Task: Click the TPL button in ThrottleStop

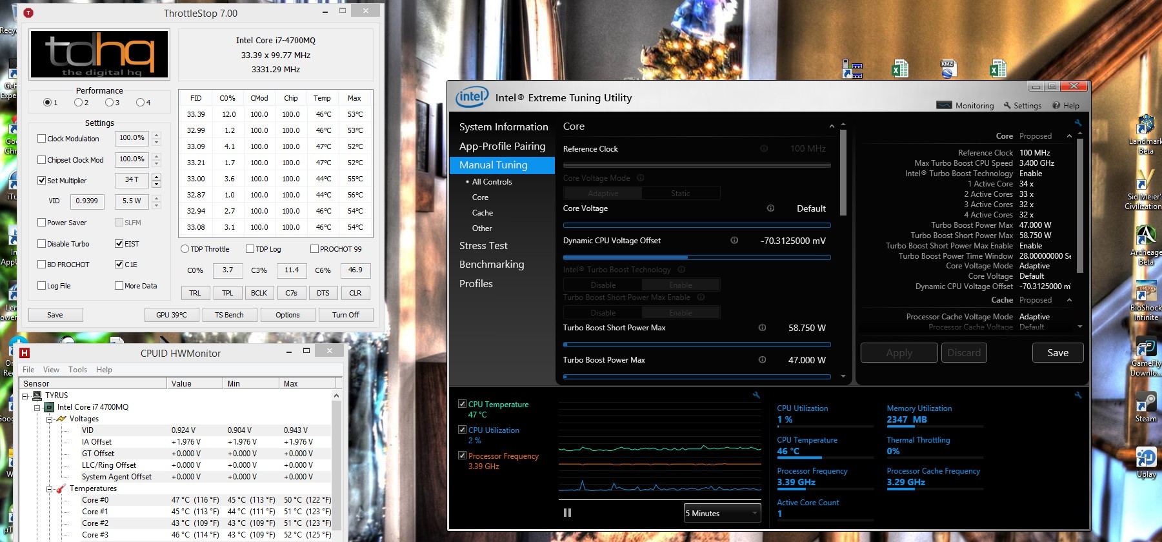Action: (228, 293)
